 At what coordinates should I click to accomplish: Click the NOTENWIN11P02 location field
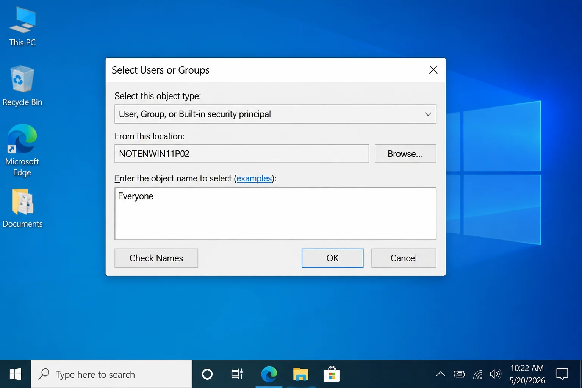point(242,154)
